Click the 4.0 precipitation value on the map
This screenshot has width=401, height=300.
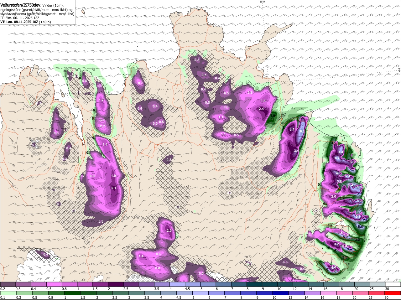click(333, 267)
